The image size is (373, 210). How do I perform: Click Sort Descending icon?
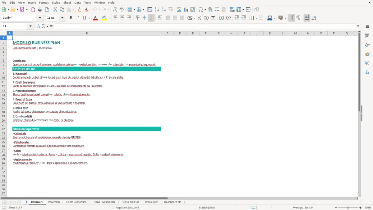(x=164, y=10)
